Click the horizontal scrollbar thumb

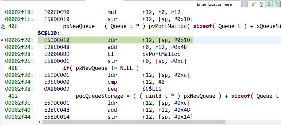[x=134, y=122]
